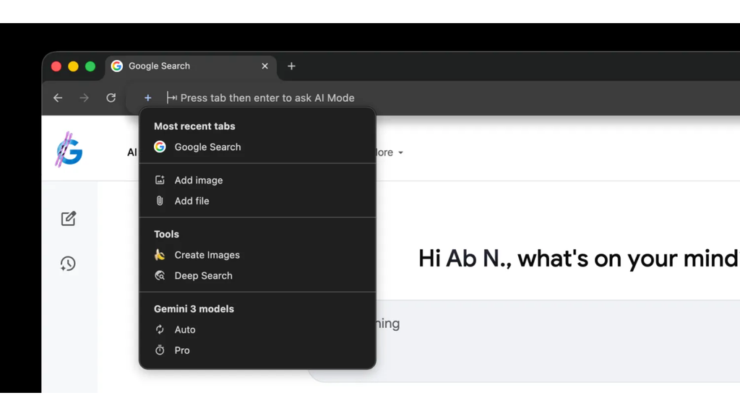Open a new browser tab

[x=291, y=66]
